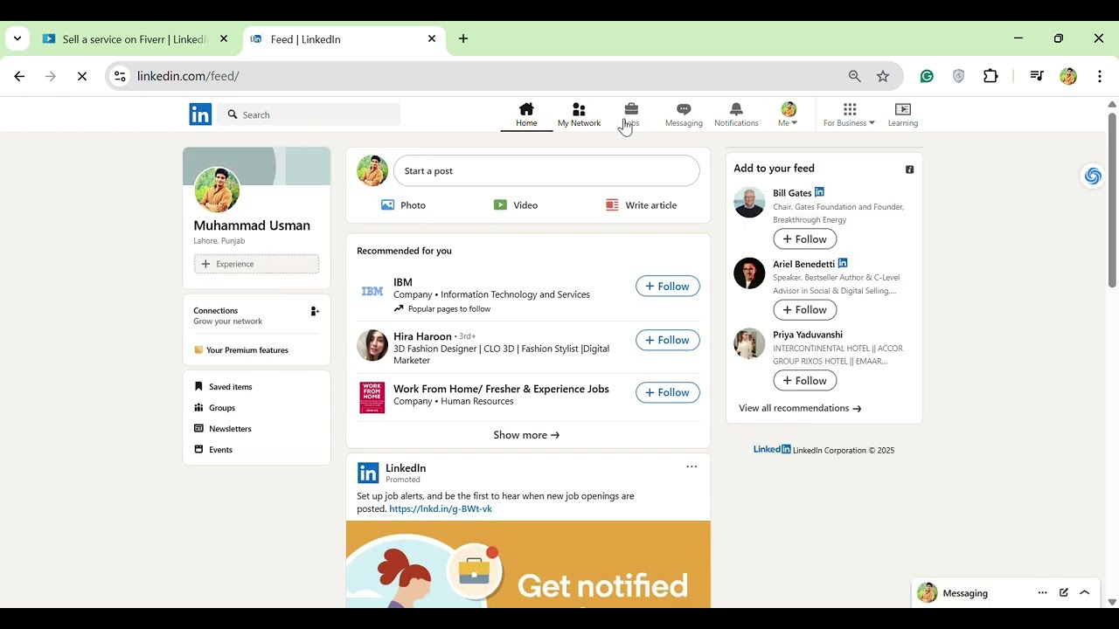The height and width of the screenshot is (629, 1119).
Task: Open IBM logo thumbnail
Action: coord(372,291)
